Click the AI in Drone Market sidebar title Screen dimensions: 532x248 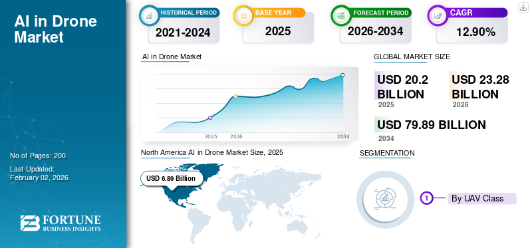(x=56, y=29)
